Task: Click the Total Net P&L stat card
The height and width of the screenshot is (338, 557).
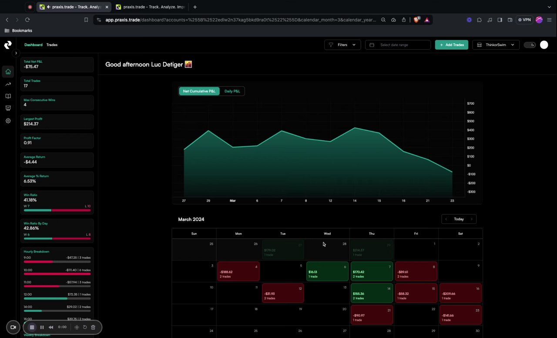Action: click(57, 64)
